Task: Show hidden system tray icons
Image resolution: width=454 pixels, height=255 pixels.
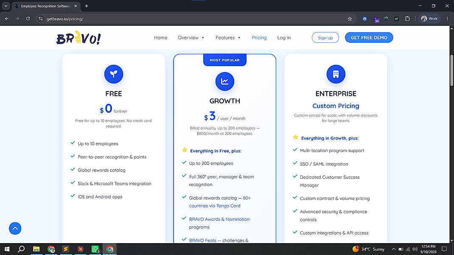Action: click(393, 249)
